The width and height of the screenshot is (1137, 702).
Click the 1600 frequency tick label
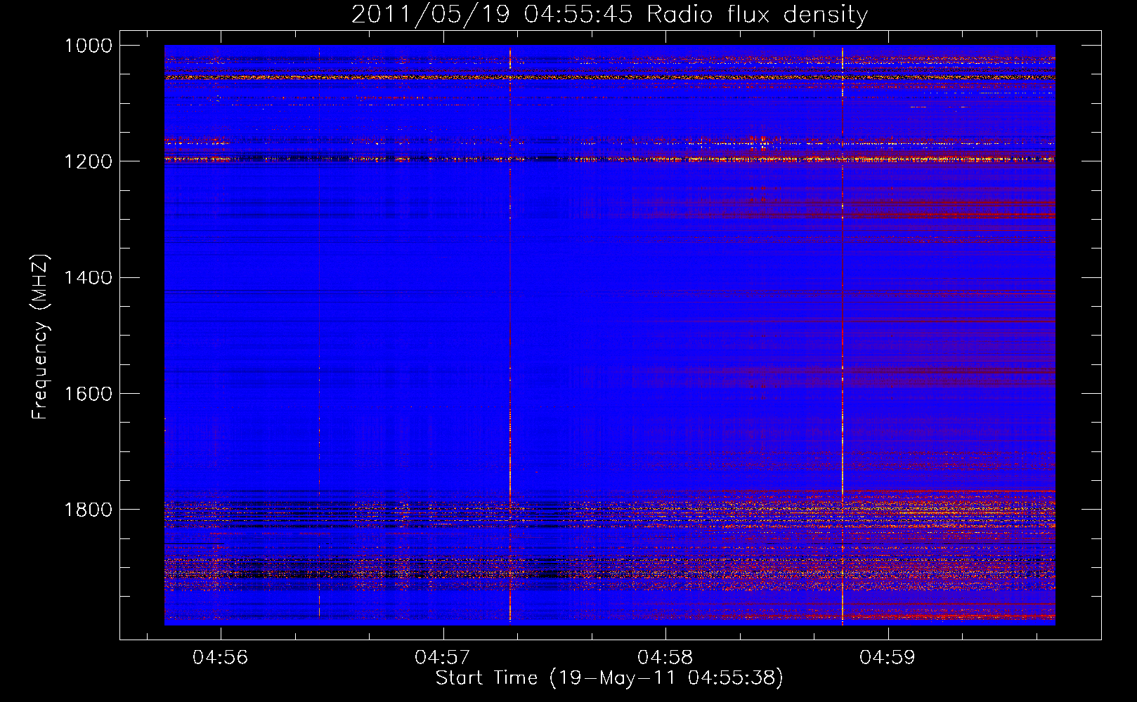pos(89,393)
